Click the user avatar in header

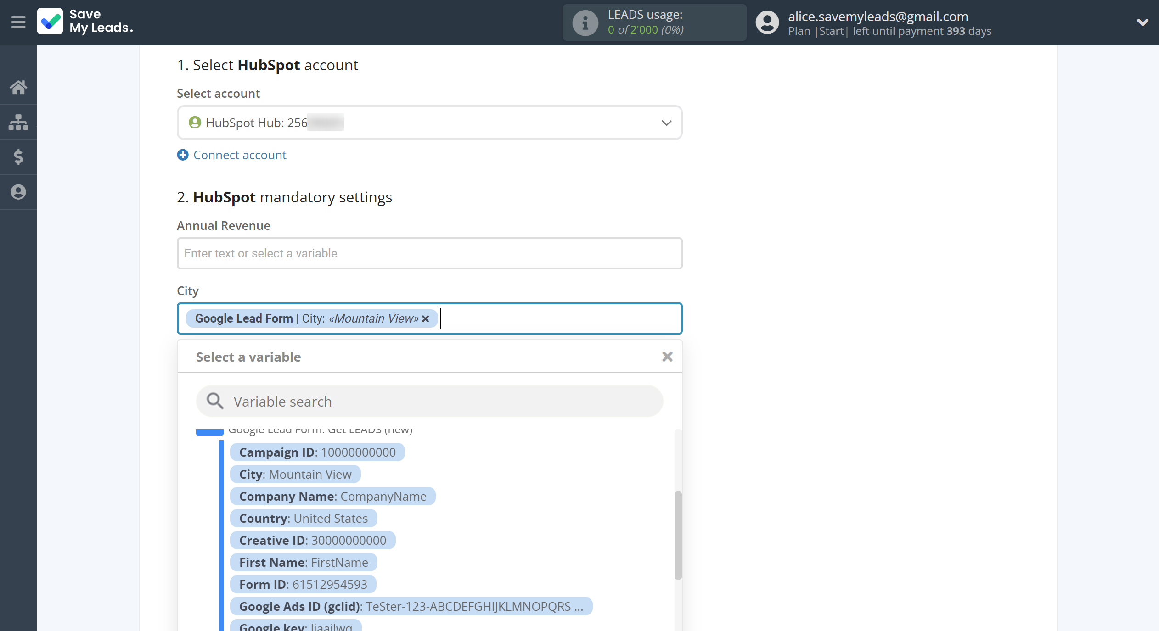(767, 22)
